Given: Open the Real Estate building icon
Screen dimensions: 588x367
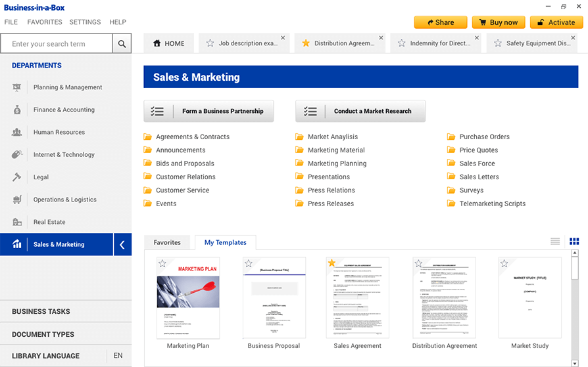Looking at the screenshot, I should 17,222.
